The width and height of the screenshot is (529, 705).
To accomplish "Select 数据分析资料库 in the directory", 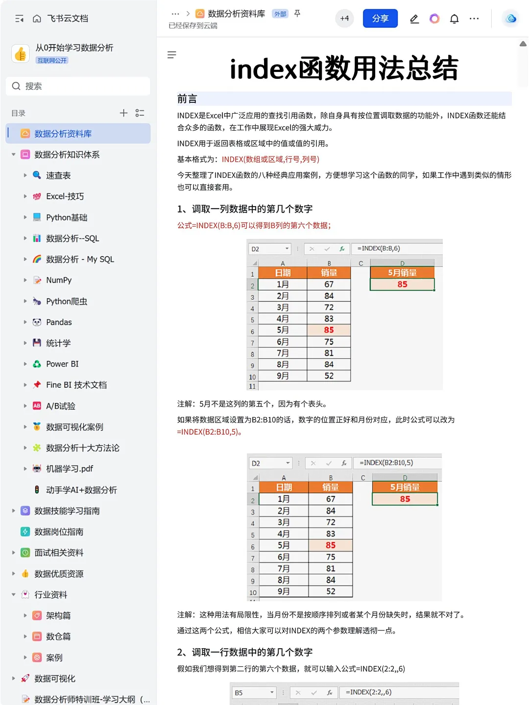I will pyautogui.click(x=78, y=134).
